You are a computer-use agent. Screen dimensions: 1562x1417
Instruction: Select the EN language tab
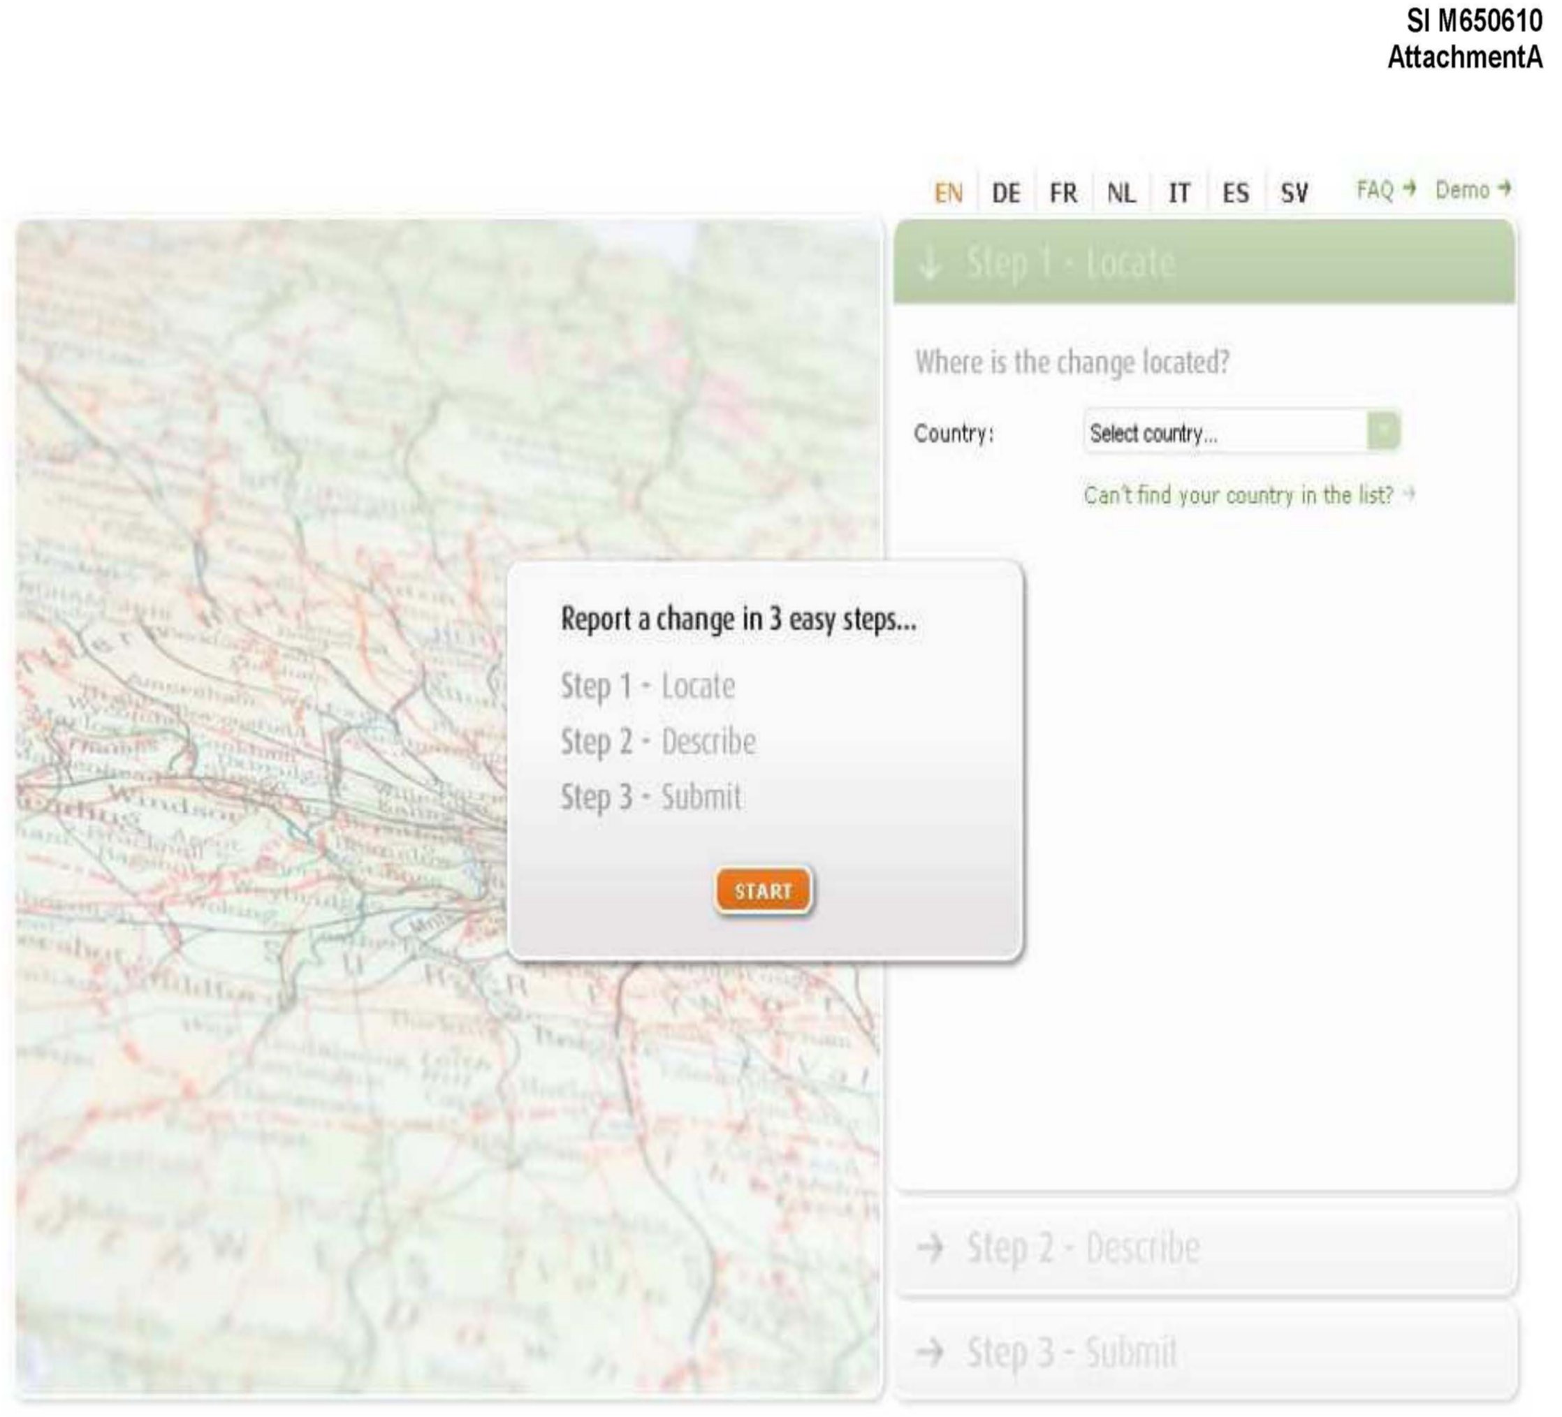[949, 193]
